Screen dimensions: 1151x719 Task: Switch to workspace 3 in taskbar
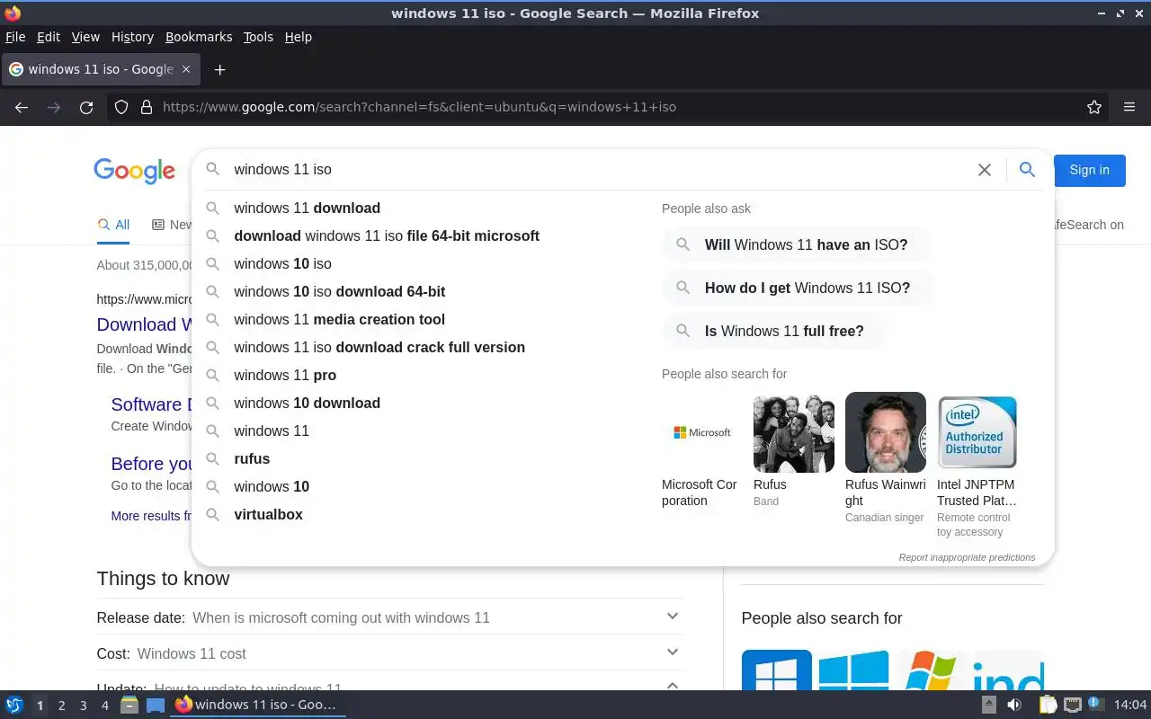click(x=83, y=706)
